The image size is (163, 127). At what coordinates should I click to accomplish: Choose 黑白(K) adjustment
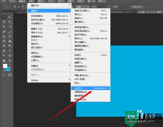coord(90,38)
